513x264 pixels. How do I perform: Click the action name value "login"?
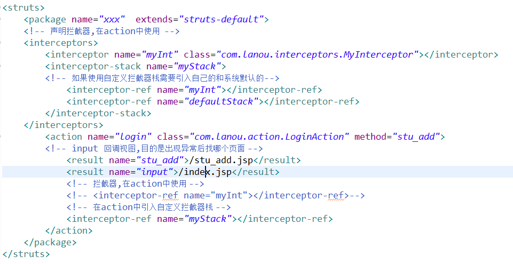point(133,137)
